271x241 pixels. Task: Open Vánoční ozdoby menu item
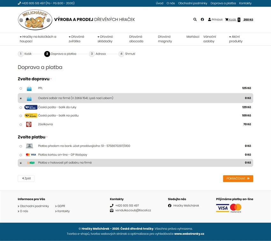(x=209, y=39)
